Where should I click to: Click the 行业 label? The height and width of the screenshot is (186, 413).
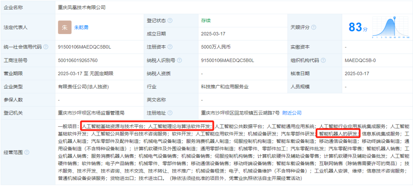coord(152,87)
